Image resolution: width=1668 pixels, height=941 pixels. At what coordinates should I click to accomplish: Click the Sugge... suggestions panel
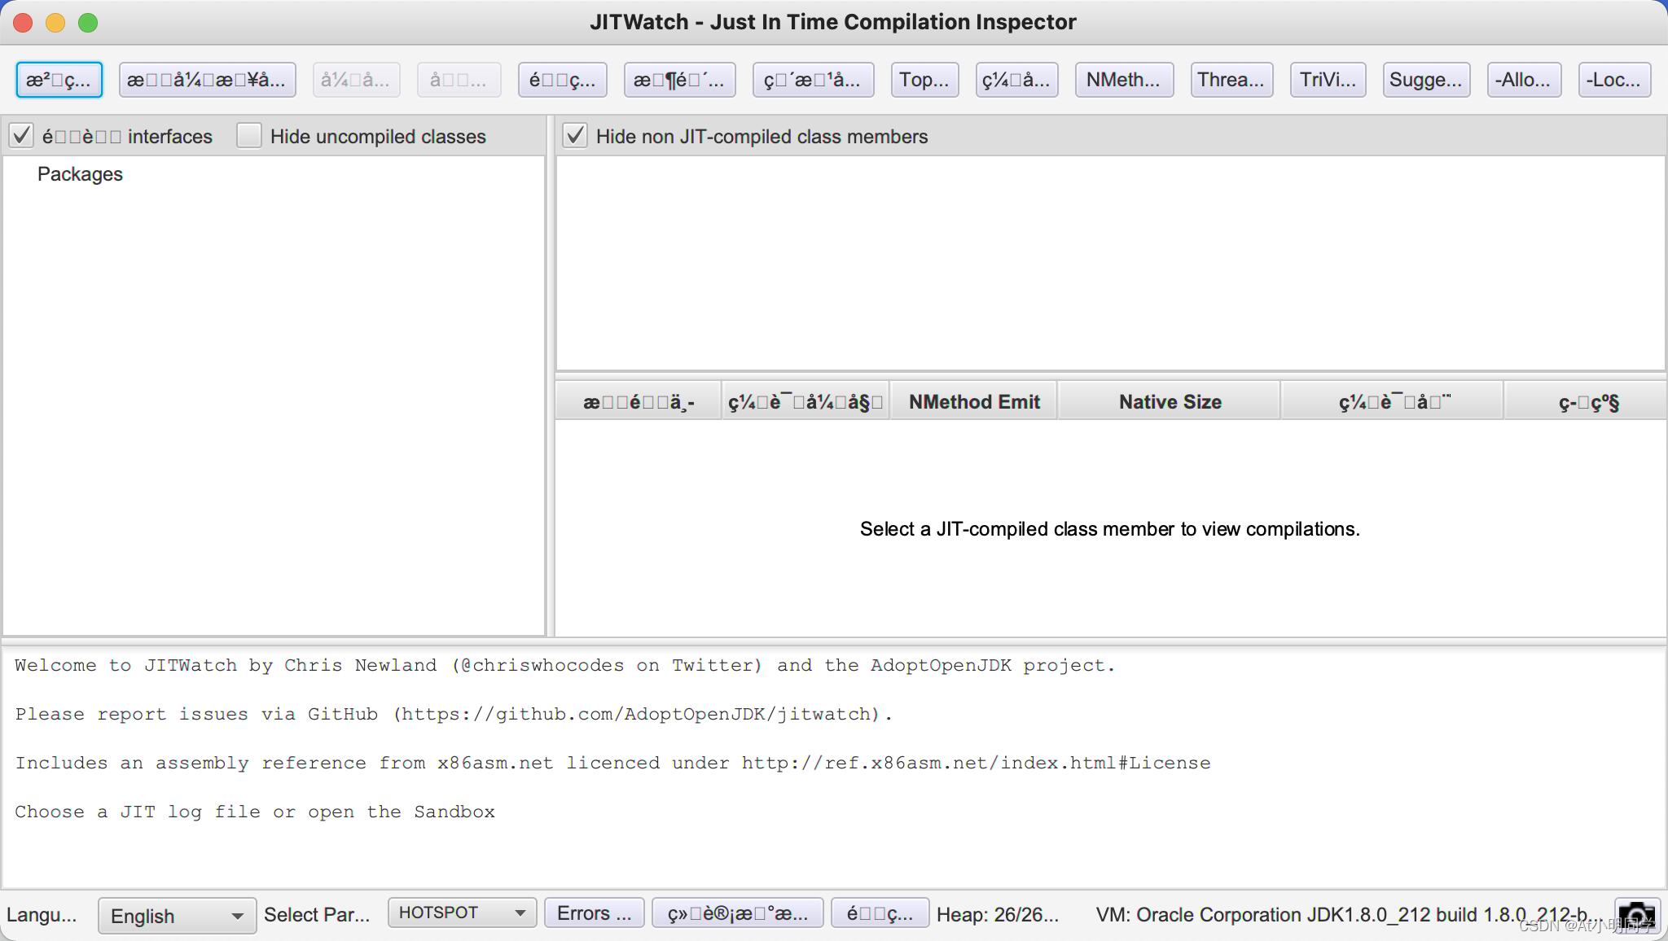[x=1425, y=79]
